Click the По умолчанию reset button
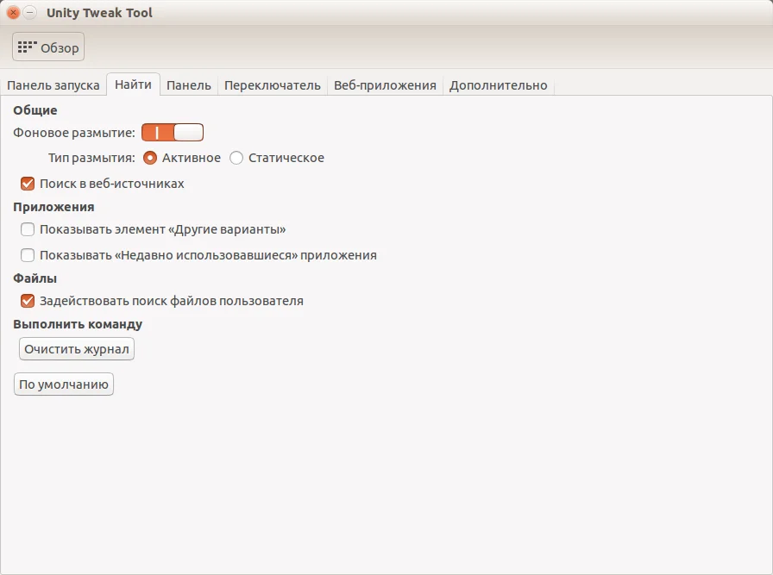The width and height of the screenshot is (773, 575). [64, 384]
